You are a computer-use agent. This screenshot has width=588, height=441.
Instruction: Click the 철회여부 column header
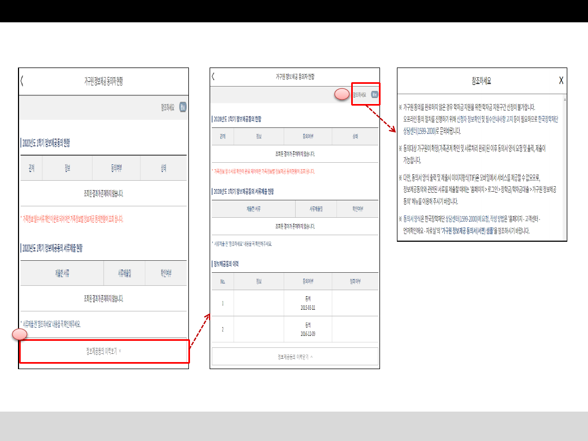tap(355, 281)
